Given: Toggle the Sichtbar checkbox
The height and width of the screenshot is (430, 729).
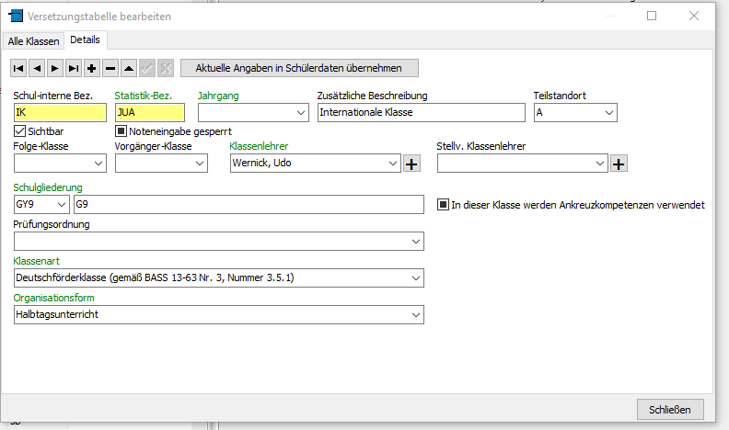Looking at the screenshot, I should tap(20, 131).
